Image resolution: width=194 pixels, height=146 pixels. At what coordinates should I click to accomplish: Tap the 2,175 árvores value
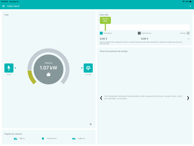[52, 139]
